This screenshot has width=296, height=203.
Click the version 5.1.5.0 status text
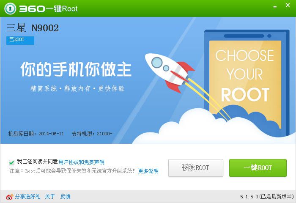point(267,197)
